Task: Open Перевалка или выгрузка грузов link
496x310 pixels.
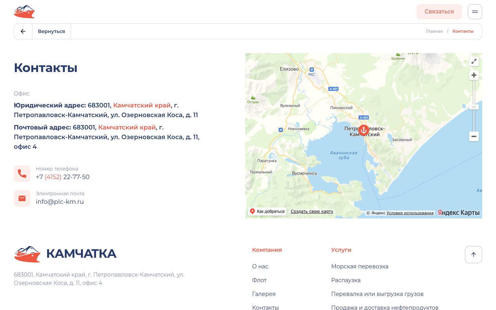Action: click(x=377, y=294)
